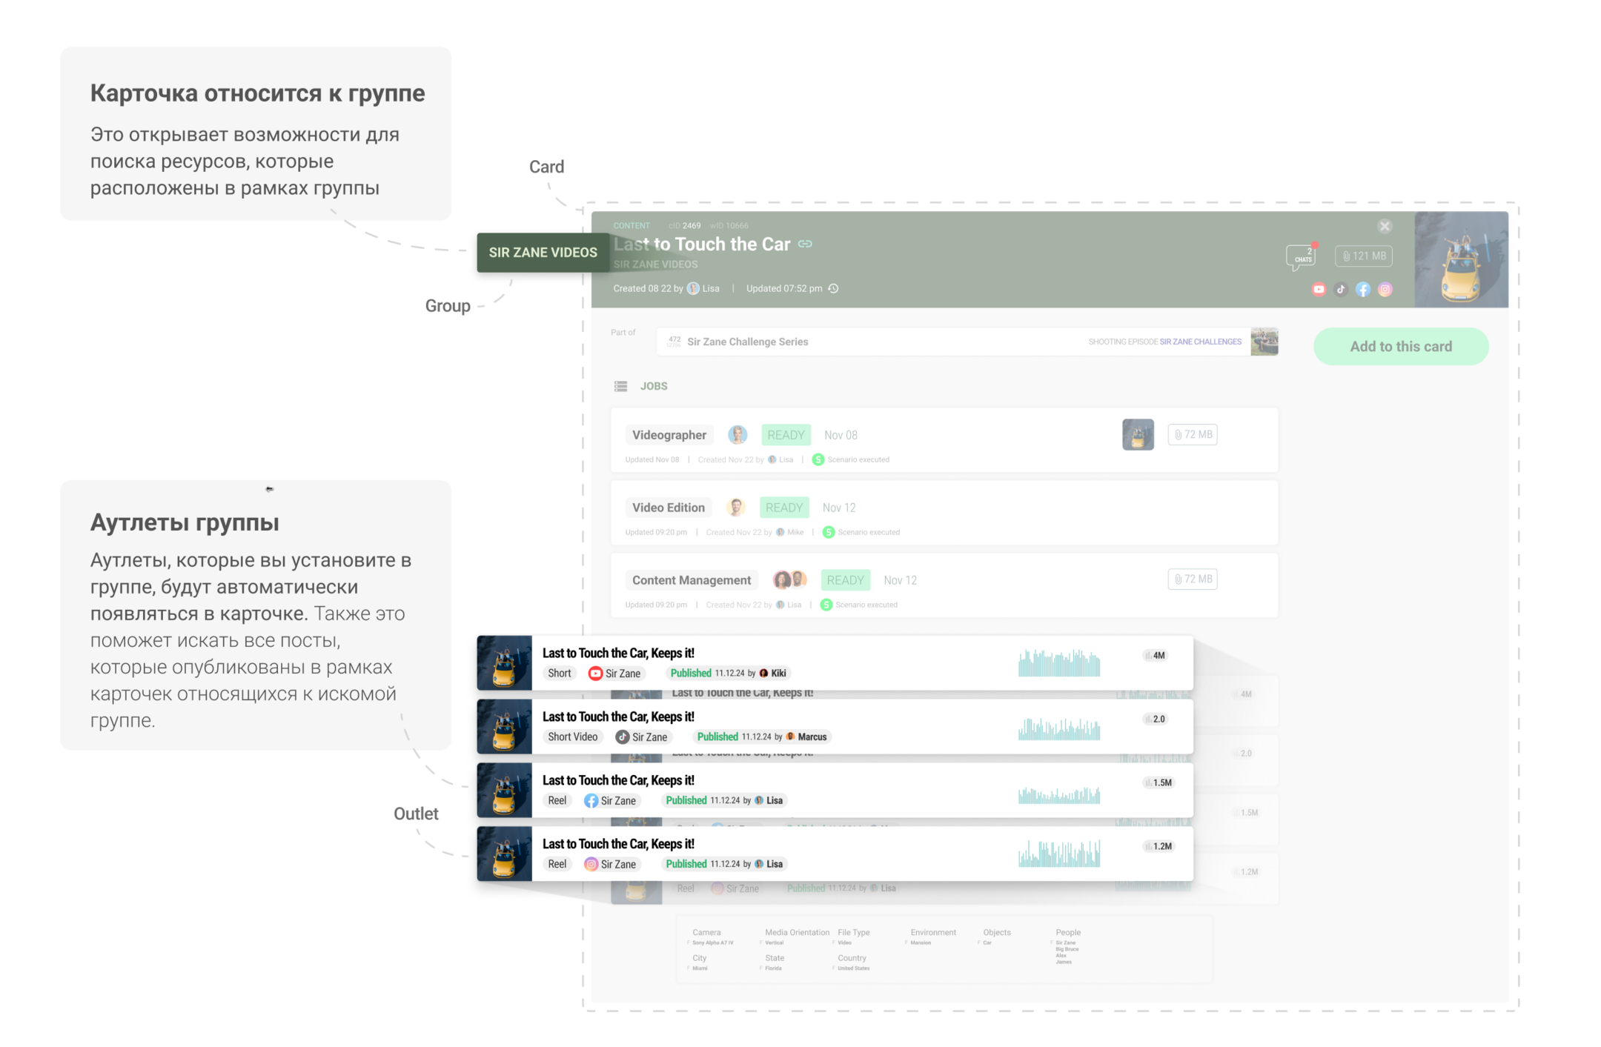Click the Instagram outlet icon in header

pyautogui.click(x=1385, y=290)
